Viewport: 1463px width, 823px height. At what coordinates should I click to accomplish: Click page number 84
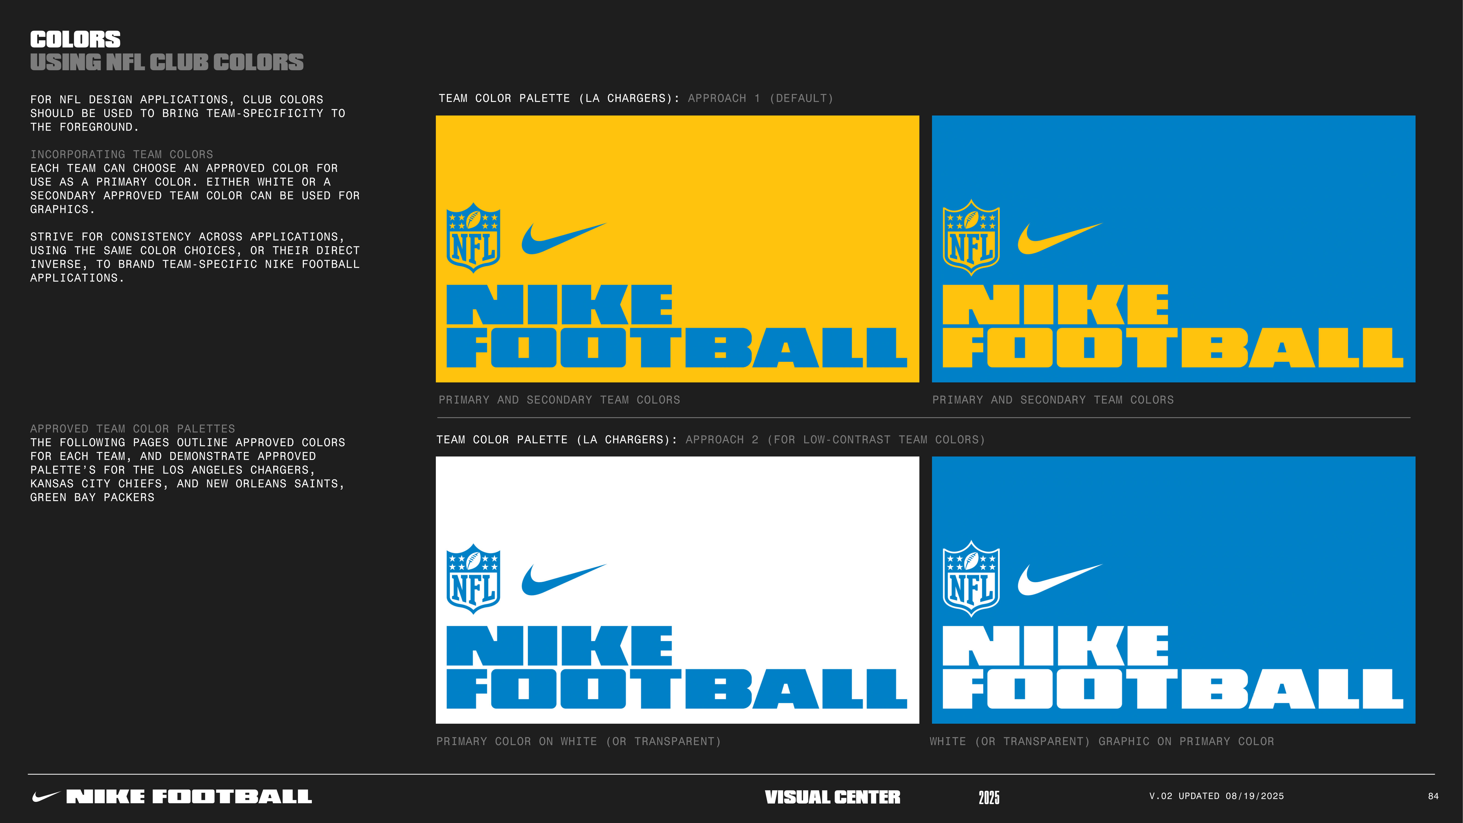click(1433, 796)
